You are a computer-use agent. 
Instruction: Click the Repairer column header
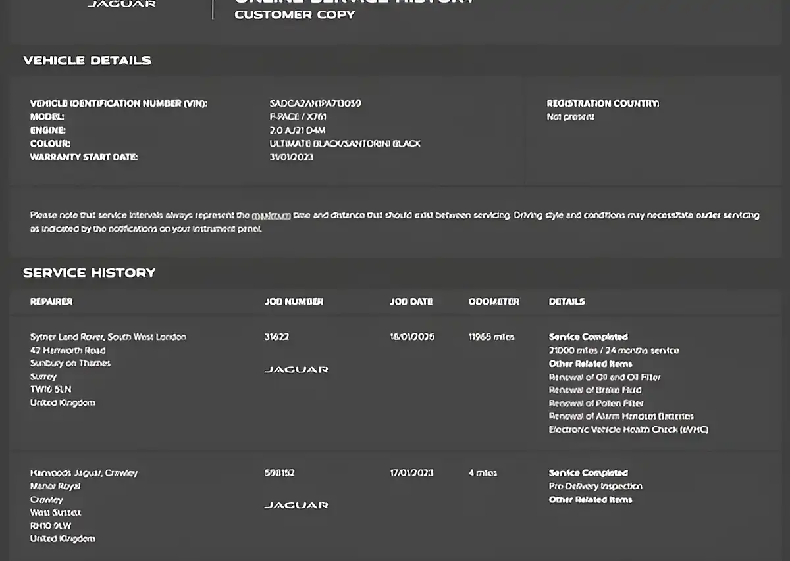pos(51,301)
